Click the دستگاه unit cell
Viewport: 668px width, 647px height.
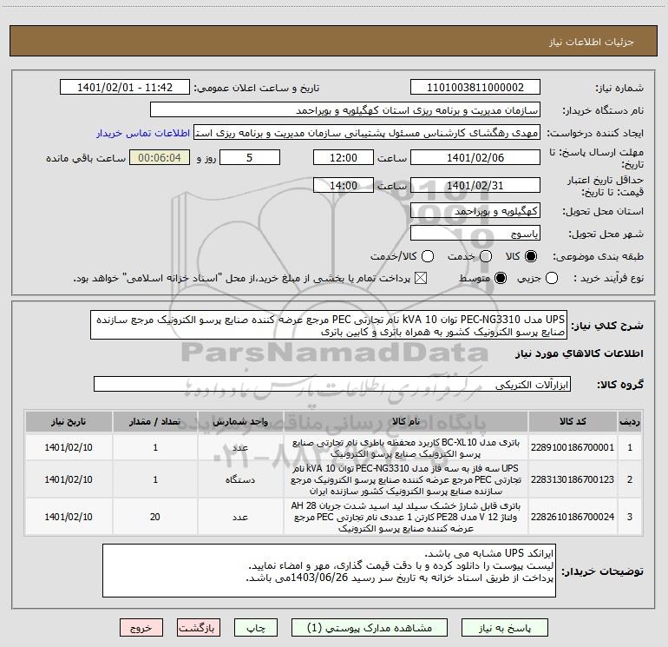(x=240, y=479)
